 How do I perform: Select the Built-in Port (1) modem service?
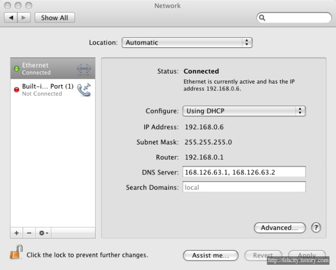(x=52, y=90)
